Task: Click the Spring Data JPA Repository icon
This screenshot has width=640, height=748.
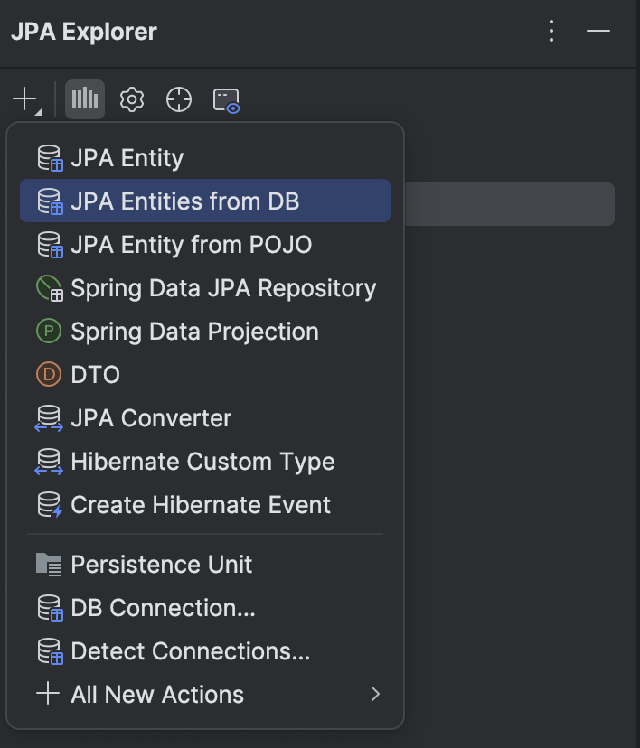Action: 49,288
